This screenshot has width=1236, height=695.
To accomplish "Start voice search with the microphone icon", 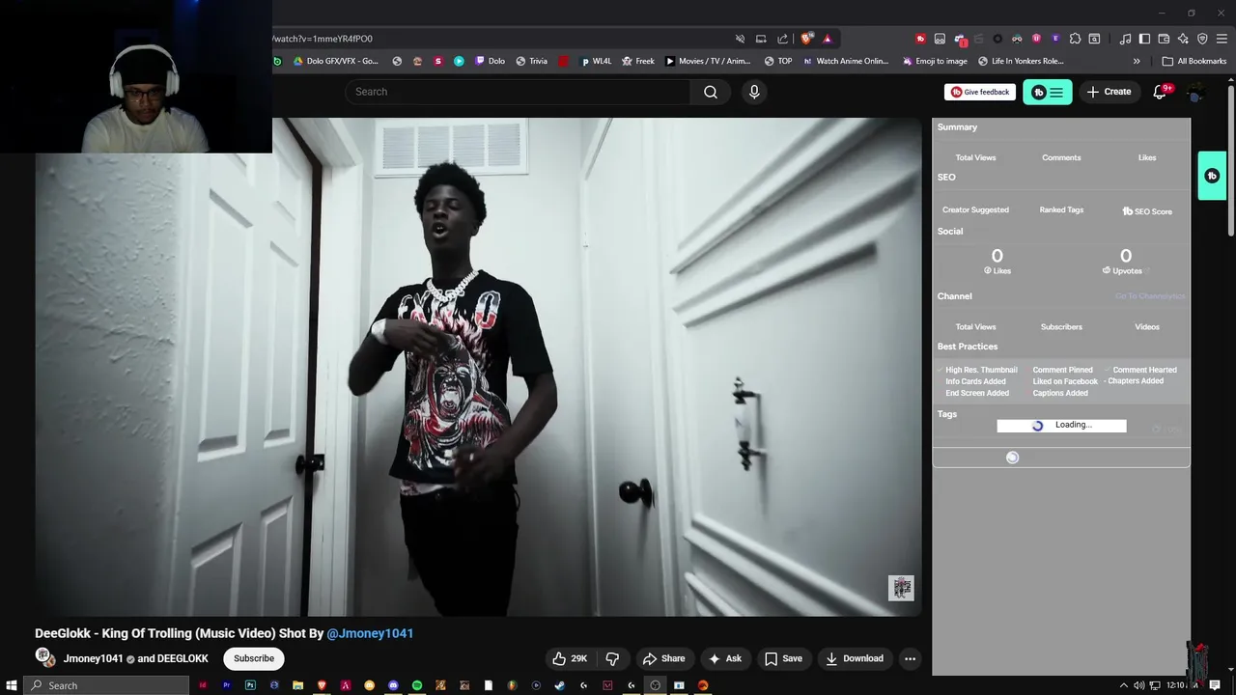I will click(x=754, y=92).
